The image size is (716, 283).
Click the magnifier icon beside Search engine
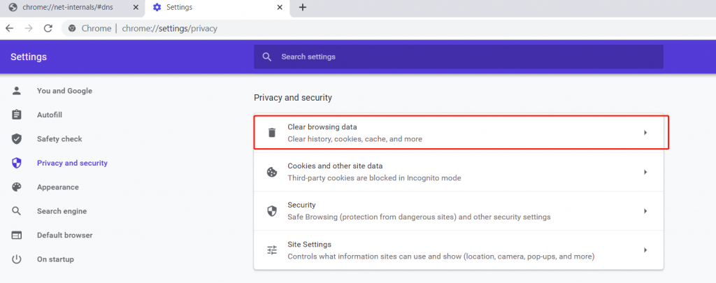pos(17,211)
